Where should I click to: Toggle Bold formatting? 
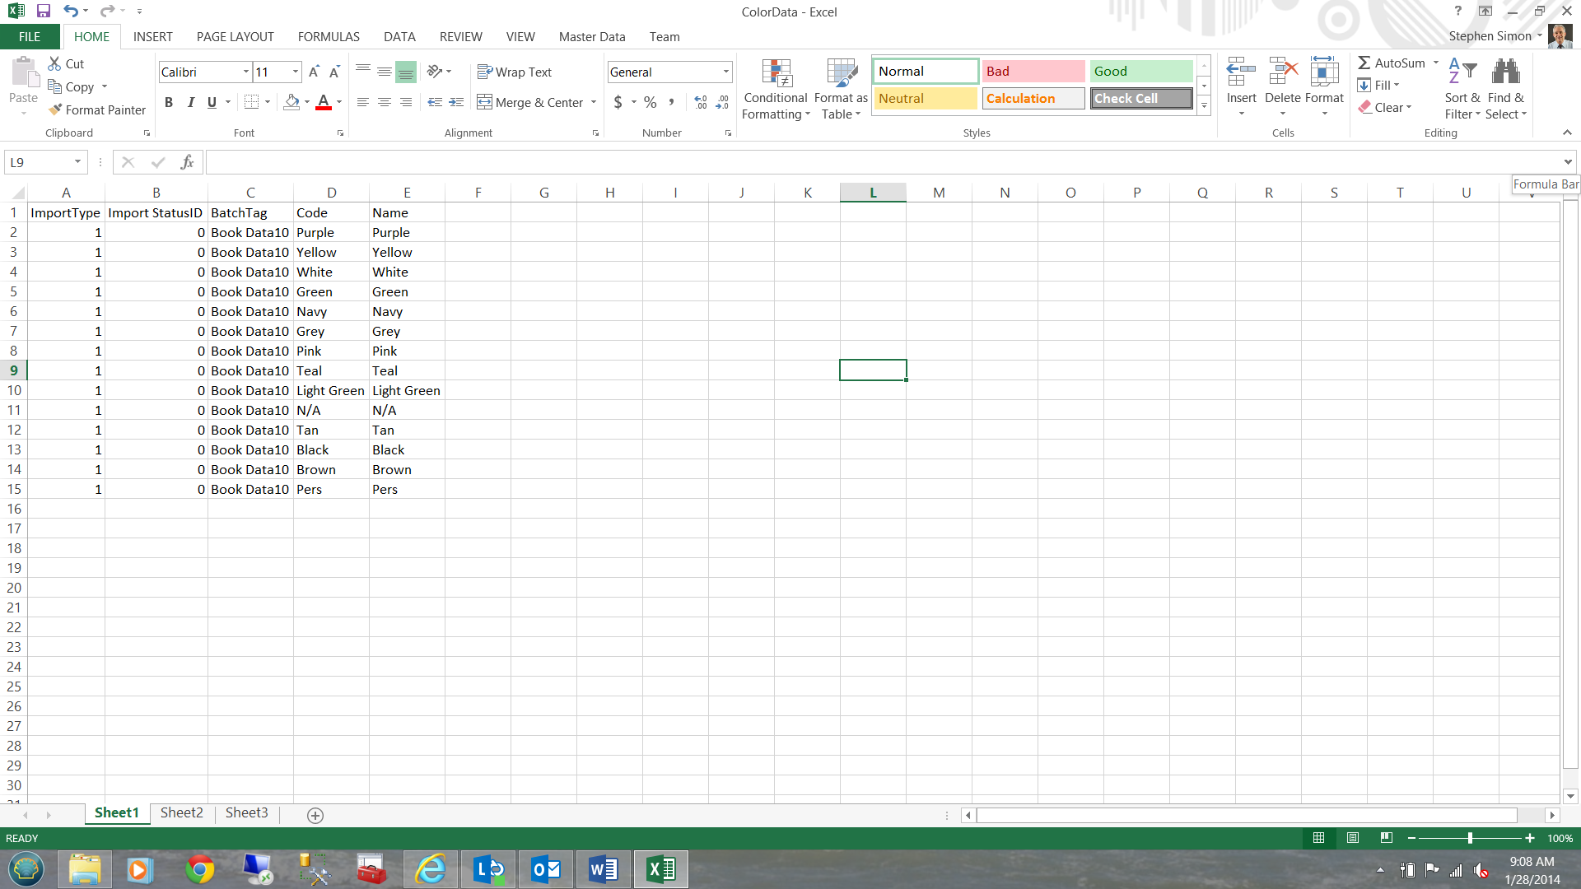click(x=169, y=102)
